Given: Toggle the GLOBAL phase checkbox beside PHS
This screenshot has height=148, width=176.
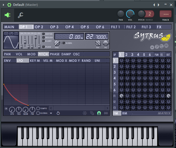Looking at the screenshot, I should [64, 43].
